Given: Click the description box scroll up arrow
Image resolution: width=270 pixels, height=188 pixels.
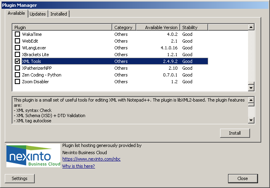Looking at the screenshot, I should coord(251,100).
